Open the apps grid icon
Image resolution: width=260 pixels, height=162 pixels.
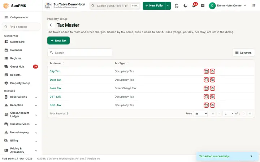253,6
